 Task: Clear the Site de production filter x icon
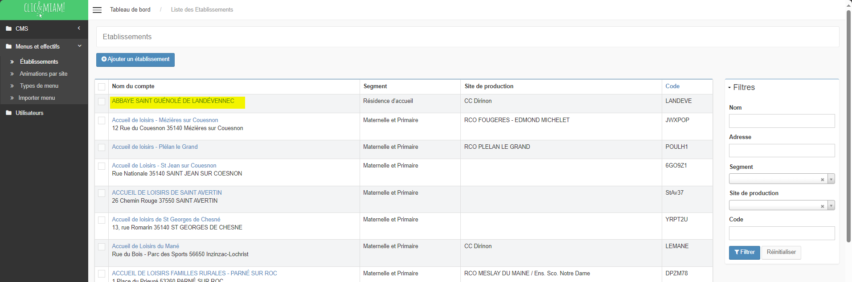(x=822, y=206)
